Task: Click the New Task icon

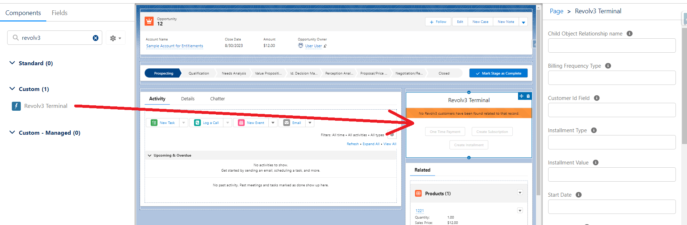Action: [x=154, y=123]
